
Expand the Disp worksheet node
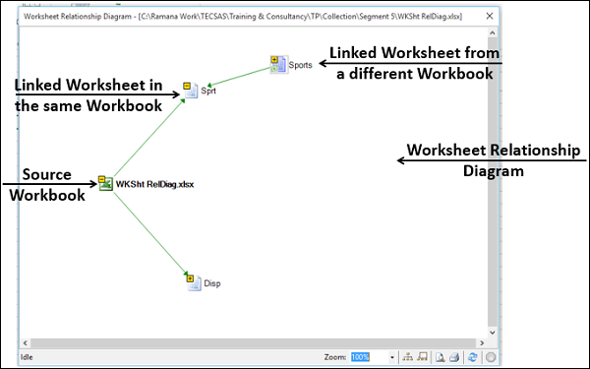click(190, 278)
